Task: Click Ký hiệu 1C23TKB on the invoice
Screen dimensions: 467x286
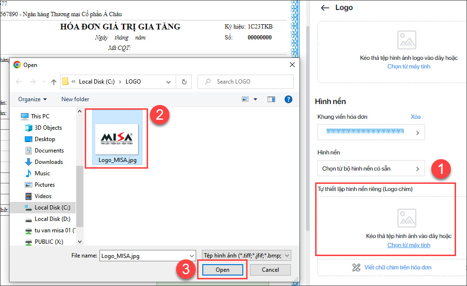Action: click(x=248, y=27)
